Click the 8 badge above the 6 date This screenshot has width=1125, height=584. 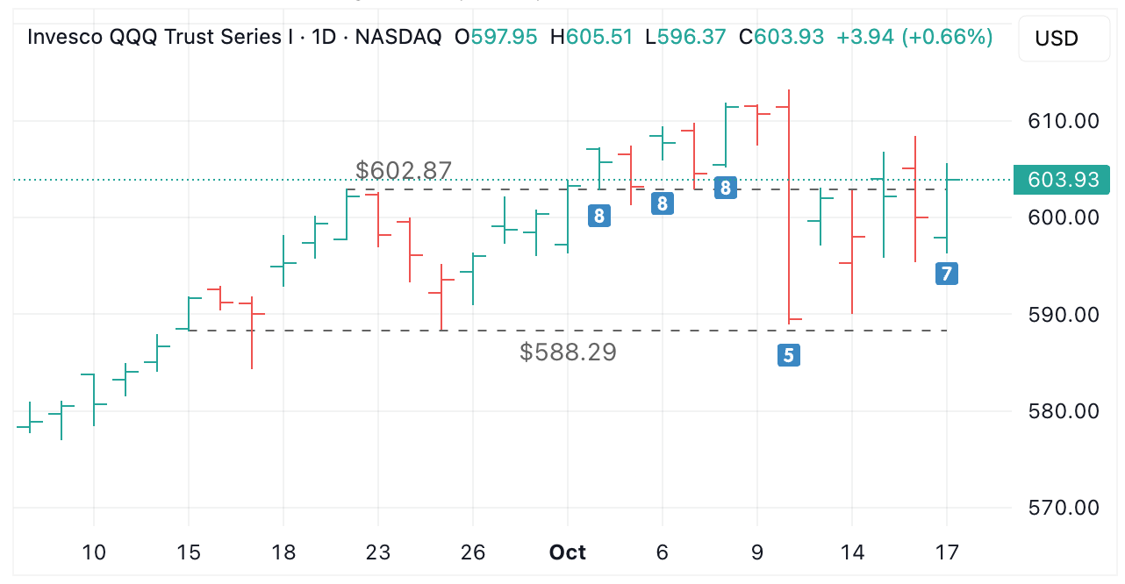pyautogui.click(x=663, y=204)
